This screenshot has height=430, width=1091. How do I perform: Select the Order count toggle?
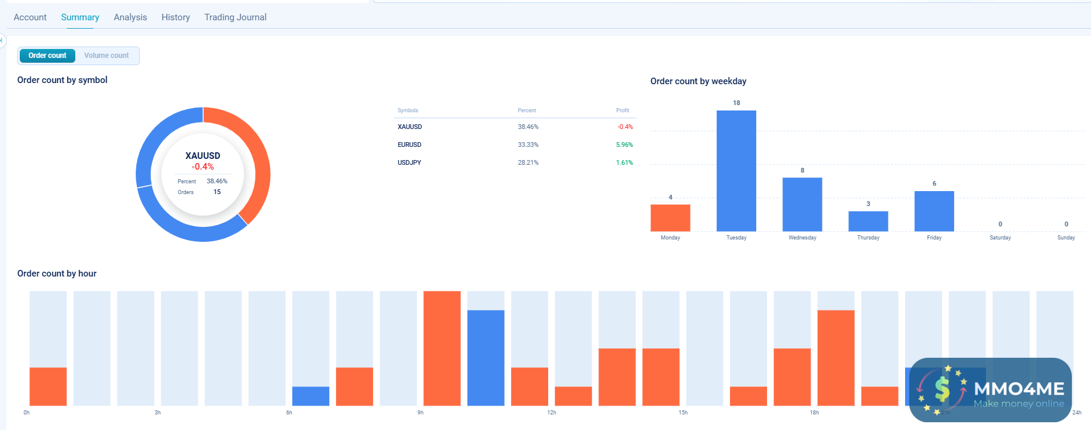tap(47, 56)
